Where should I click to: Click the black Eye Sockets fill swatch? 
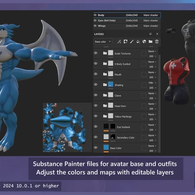[106, 126]
